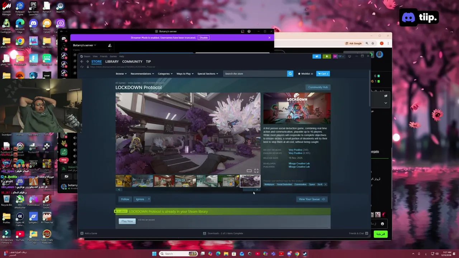Open Downloads status at Steam bottom bar
The width and height of the screenshot is (459, 258).
(223, 233)
